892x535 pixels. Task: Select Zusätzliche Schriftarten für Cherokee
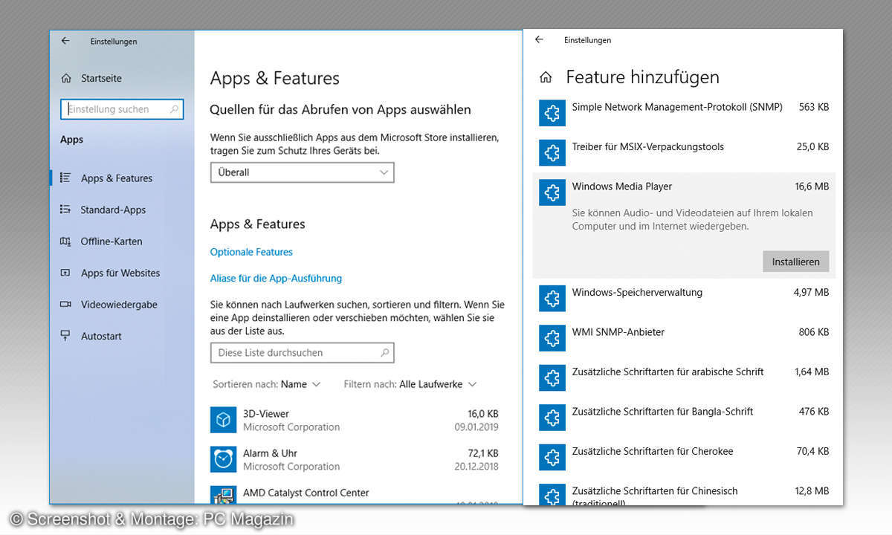tap(653, 451)
